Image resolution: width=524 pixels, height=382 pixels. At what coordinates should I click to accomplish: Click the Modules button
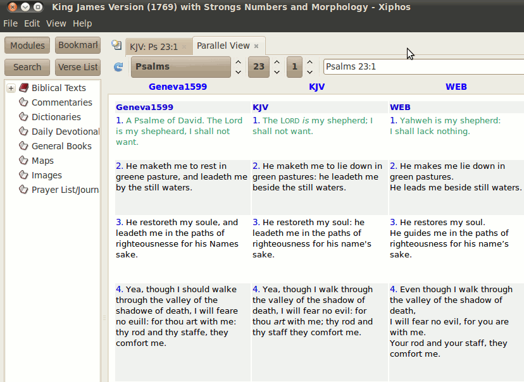coord(27,45)
